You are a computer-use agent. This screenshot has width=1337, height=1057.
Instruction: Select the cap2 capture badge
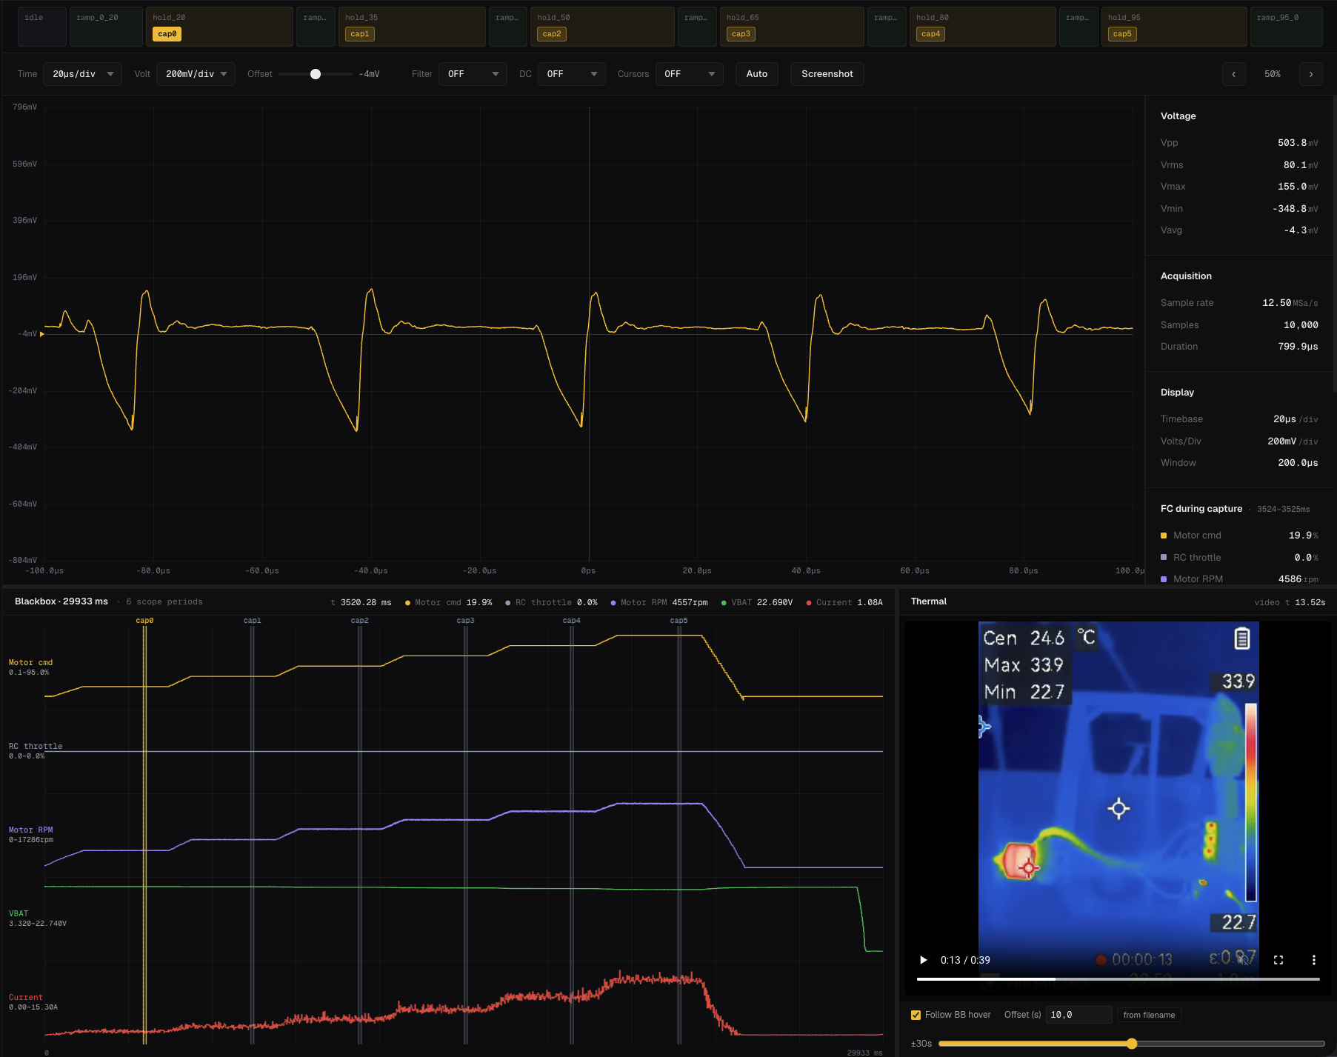[x=552, y=34]
